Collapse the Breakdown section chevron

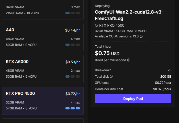click(x=169, y=70)
